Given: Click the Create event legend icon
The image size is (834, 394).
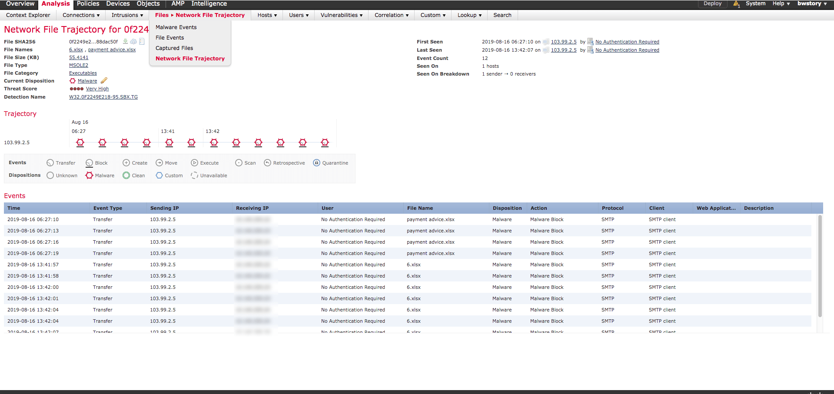Looking at the screenshot, I should coord(126,163).
